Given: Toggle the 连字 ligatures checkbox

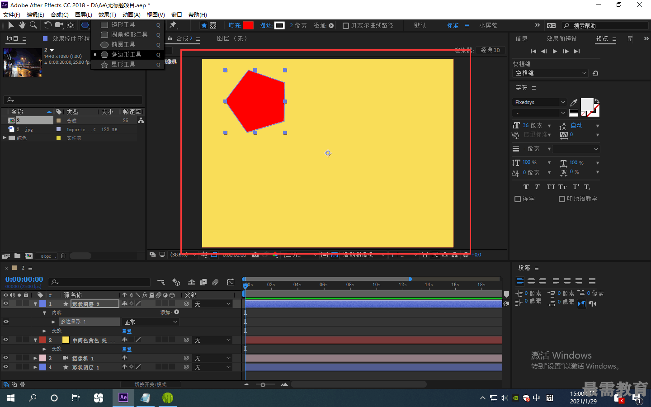Looking at the screenshot, I should (x=518, y=199).
